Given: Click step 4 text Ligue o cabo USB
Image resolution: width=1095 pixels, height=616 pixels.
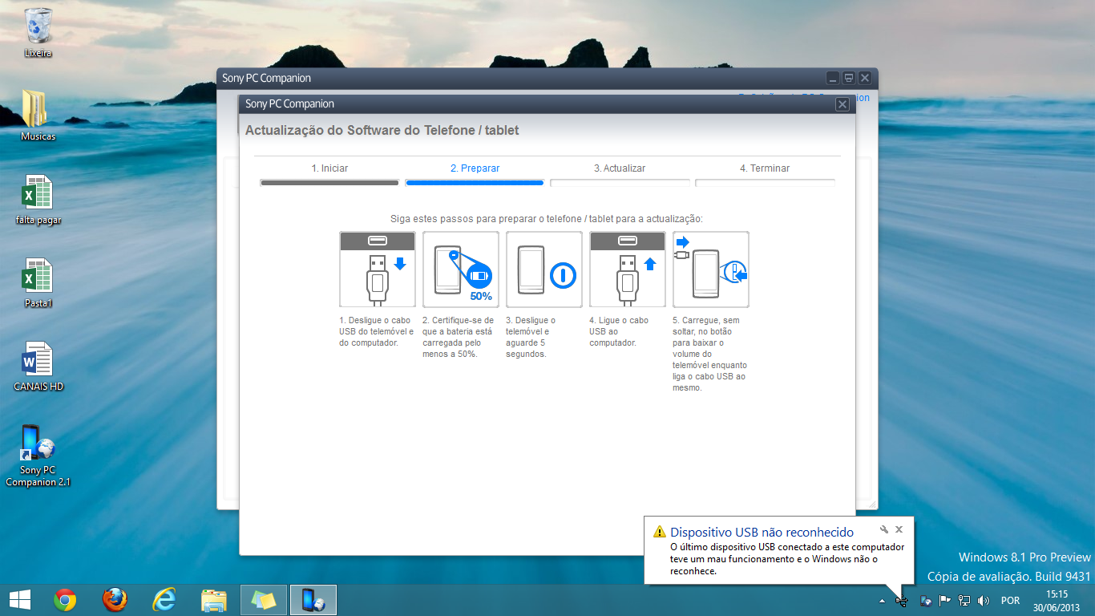Looking at the screenshot, I should 619,331.
